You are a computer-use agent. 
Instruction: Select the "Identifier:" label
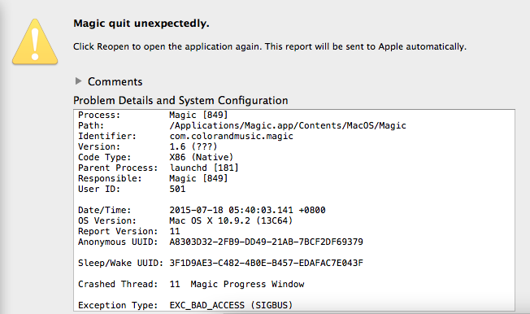(107, 136)
